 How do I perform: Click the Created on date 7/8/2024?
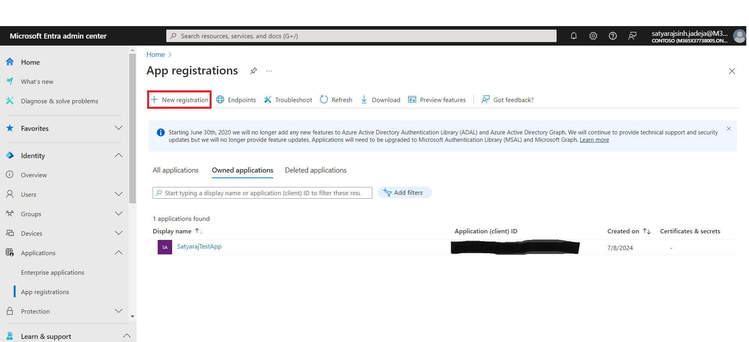(620, 248)
